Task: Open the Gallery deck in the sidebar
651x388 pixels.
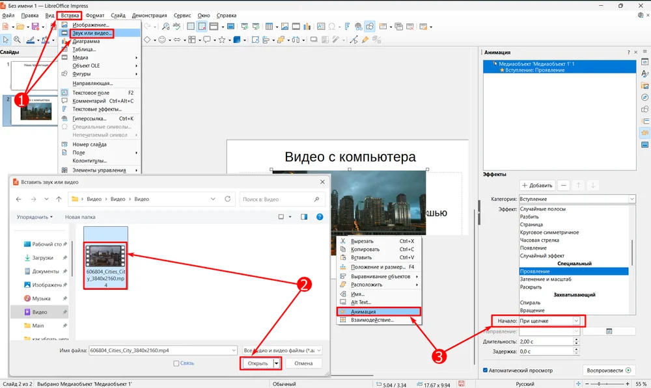Action: click(x=644, y=85)
